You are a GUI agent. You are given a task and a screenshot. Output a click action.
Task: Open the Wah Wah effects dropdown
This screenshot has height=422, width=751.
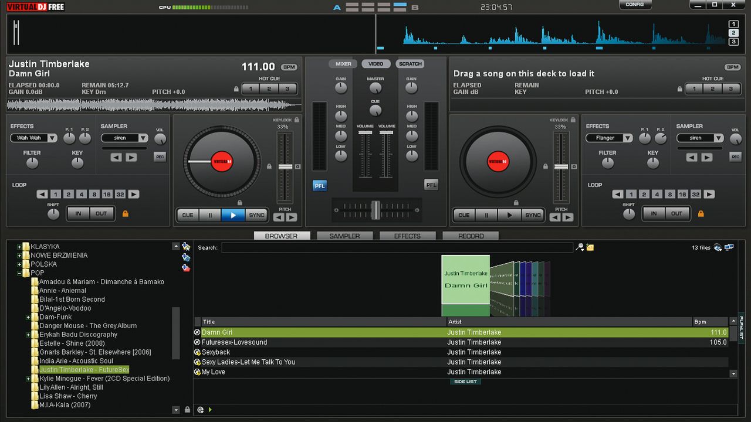point(52,138)
